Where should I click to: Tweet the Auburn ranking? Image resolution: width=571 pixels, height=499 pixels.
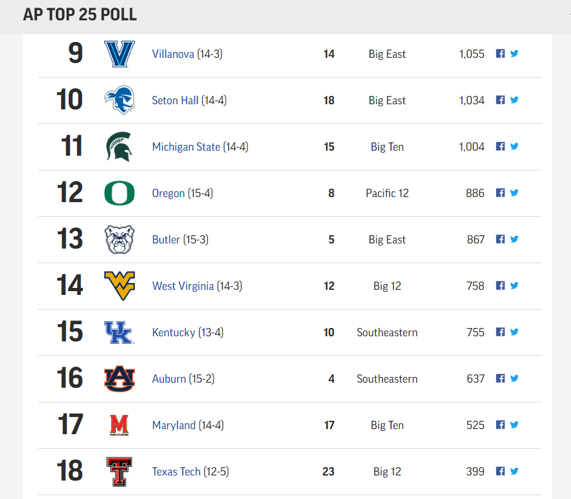[x=514, y=378]
